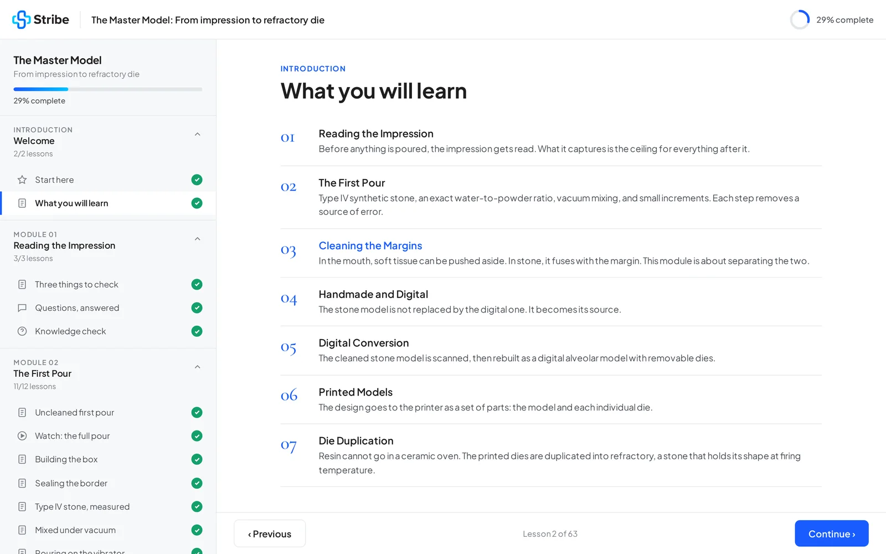This screenshot has height=554, width=886.
Task: Click the document icon beside What you will learn
Action: click(x=22, y=203)
